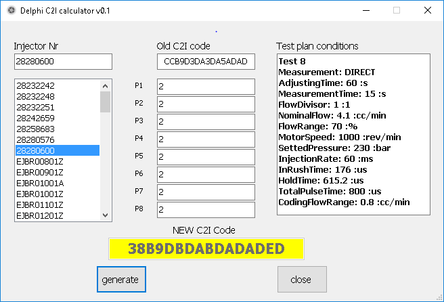Select injector EJBR01001Z in the list

click(58, 194)
